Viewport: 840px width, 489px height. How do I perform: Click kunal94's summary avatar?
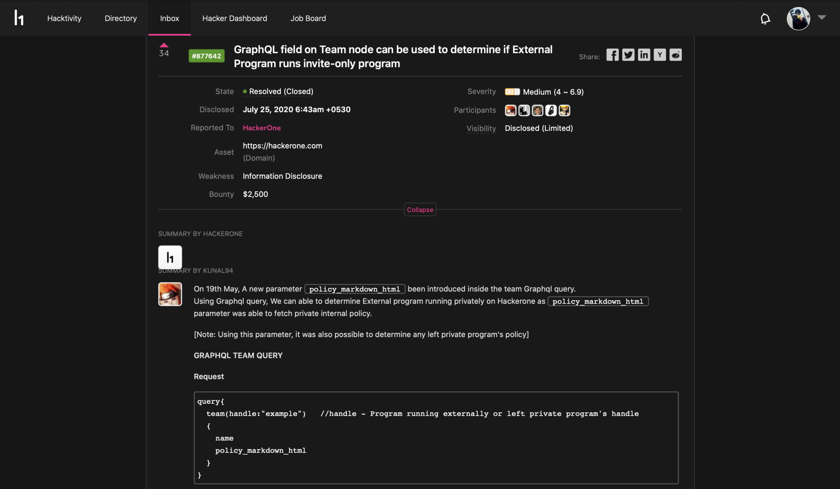[170, 294]
